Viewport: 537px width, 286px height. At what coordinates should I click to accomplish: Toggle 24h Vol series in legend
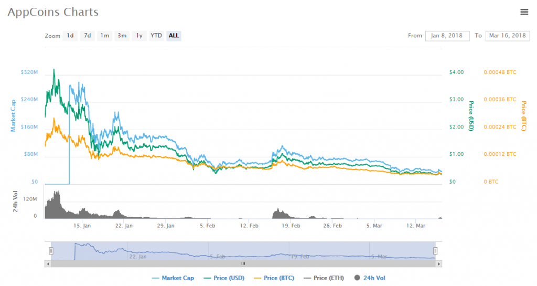point(370,278)
